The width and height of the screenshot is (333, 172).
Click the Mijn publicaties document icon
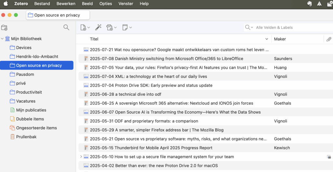12,110
